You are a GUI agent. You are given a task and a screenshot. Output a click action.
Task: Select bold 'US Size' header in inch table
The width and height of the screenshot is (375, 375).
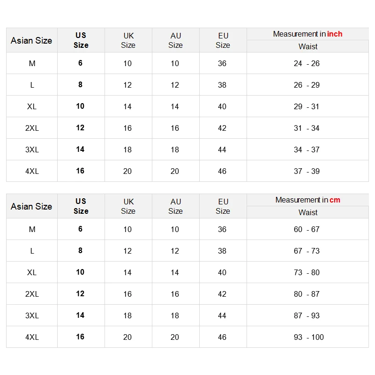pos(81,40)
